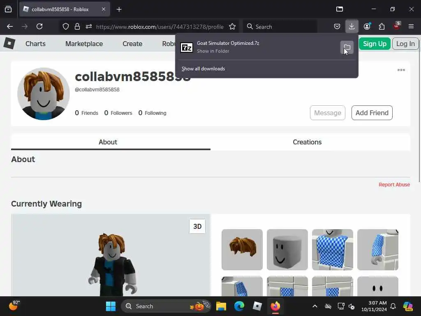The height and width of the screenshot is (316, 421).
Task: Toggle the Downloads panel button
Action: [x=352, y=27]
